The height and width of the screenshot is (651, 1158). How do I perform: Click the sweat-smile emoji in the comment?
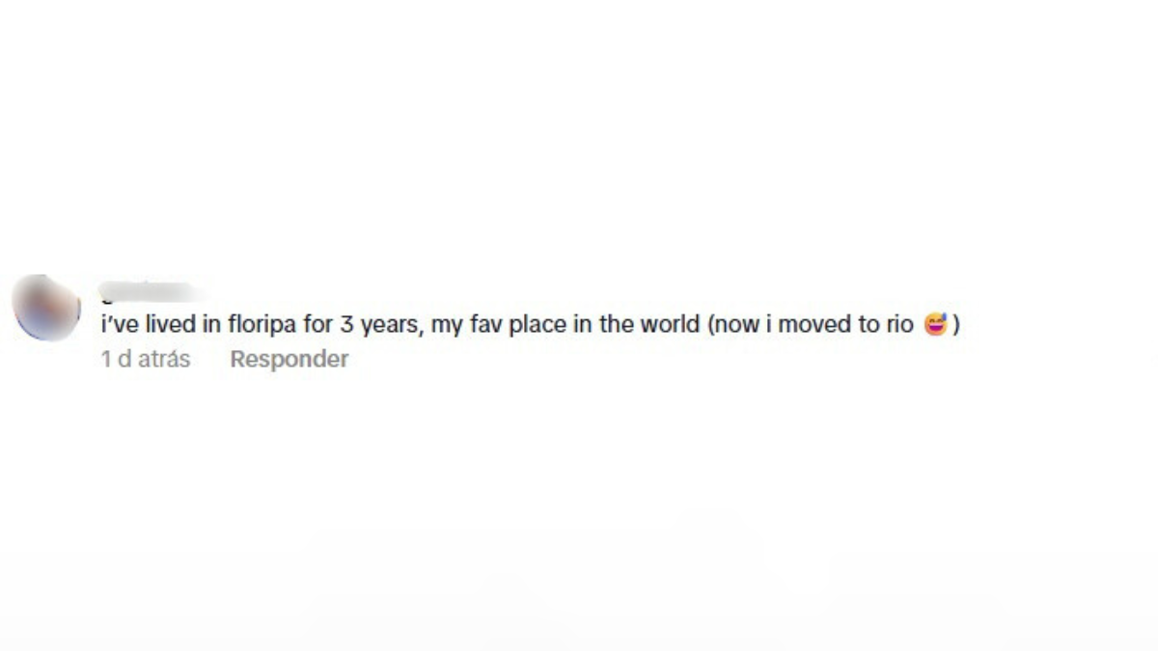pos(934,324)
